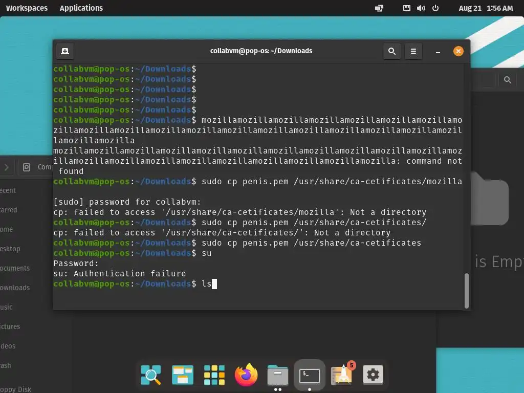The width and height of the screenshot is (524, 393).
Task: Open terminal hamburger menu
Action: click(413, 51)
